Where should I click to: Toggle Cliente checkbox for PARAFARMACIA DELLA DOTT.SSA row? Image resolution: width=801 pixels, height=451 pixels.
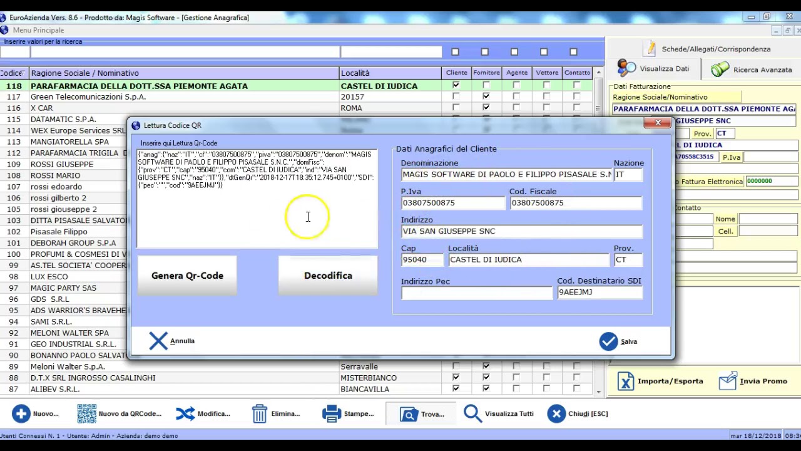[456, 85]
